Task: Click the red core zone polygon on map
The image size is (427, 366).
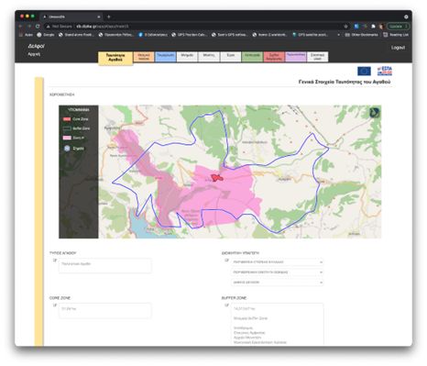Action: pos(216,178)
